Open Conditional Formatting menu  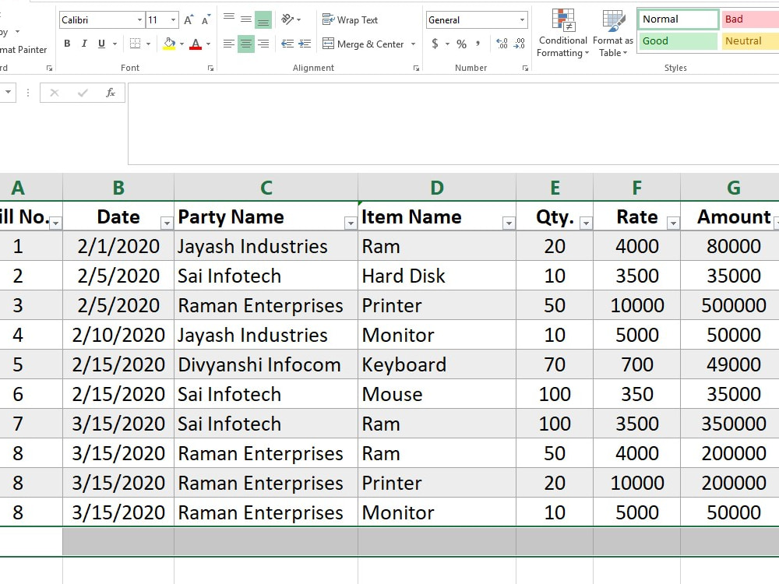[563, 33]
